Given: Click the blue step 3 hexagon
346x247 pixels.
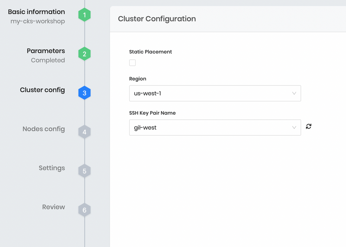Looking at the screenshot, I should click(85, 93).
